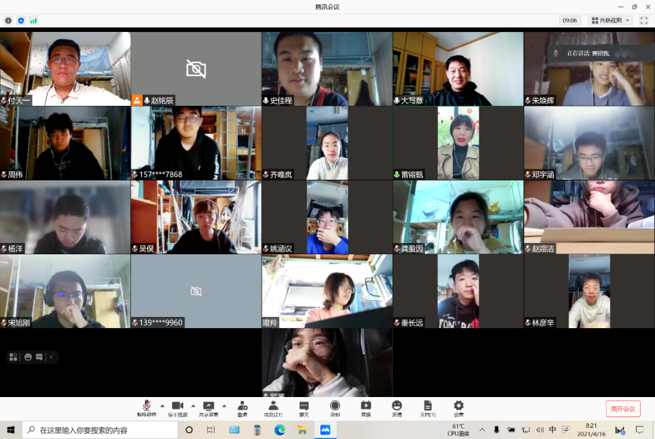Open the chat (聊天) panel

pyautogui.click(x=304, y=408)
